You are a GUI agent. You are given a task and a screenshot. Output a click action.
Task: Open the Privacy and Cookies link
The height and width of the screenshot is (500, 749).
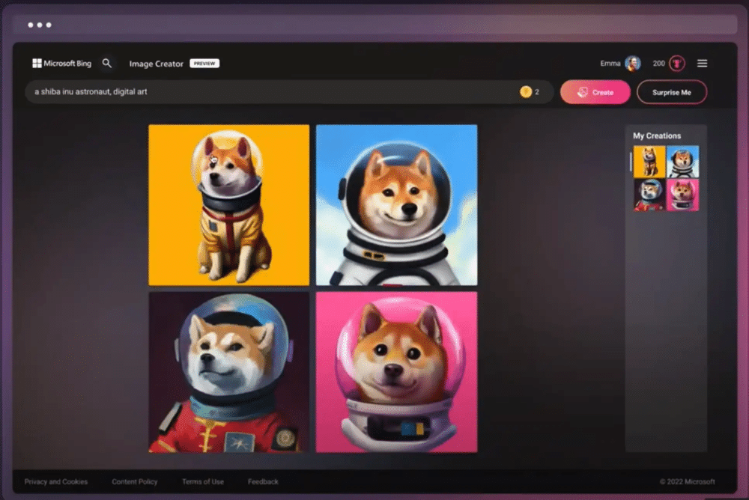tap(56, 481)
